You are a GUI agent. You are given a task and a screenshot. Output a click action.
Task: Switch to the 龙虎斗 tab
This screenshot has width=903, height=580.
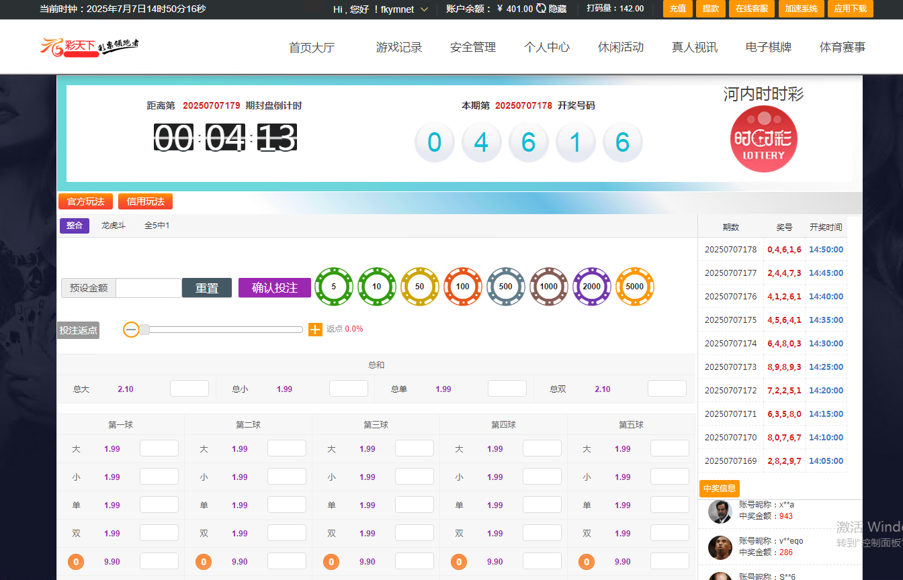click(x=112, y=225)
